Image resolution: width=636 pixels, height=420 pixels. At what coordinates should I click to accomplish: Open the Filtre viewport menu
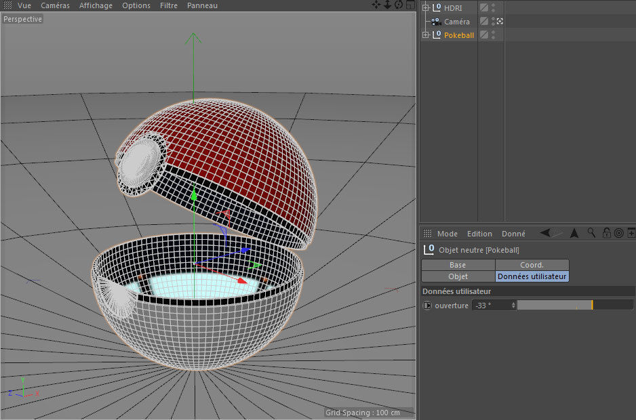tap(169, 5)
